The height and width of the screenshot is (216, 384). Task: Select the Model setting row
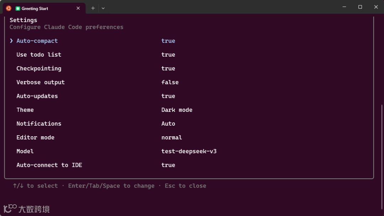tap(25, 151)
